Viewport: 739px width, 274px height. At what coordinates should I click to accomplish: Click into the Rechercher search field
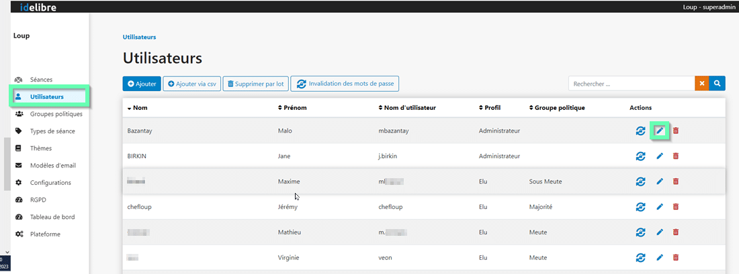point(631,84)
